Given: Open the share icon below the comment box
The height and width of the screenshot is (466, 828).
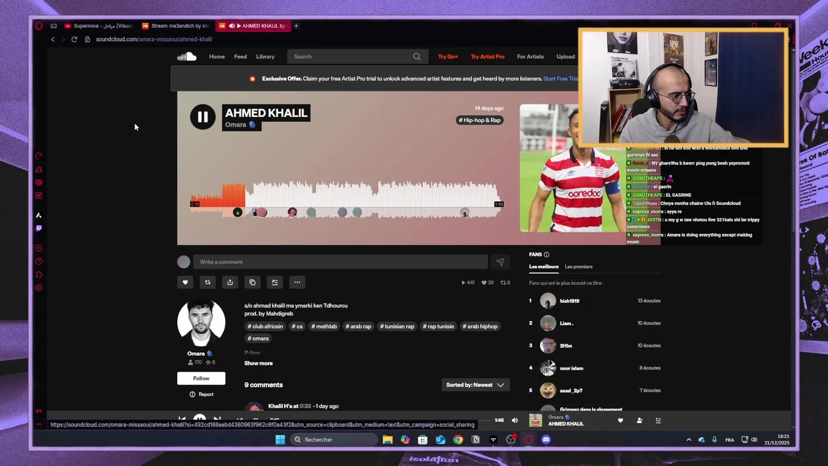Looking at the screenshot, I should pos(230,282).
